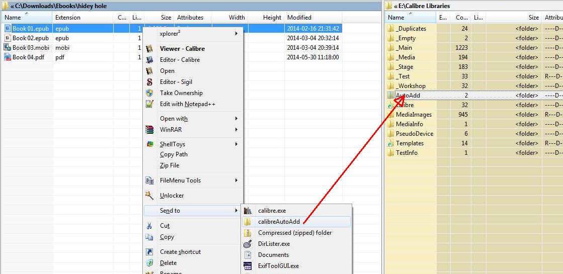Click the Editor - Calibre menu icon
The image size is (563, 274).
tap(150, 60)
